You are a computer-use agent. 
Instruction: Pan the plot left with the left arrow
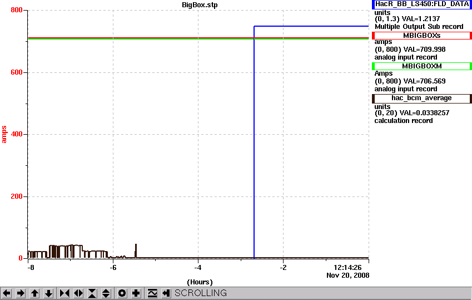pyautogui.click(x=7, y=293)
